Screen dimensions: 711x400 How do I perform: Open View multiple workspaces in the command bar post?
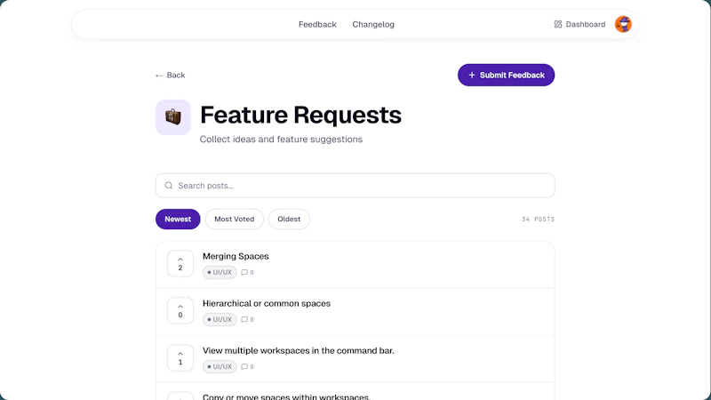click(x=299, y=350)
